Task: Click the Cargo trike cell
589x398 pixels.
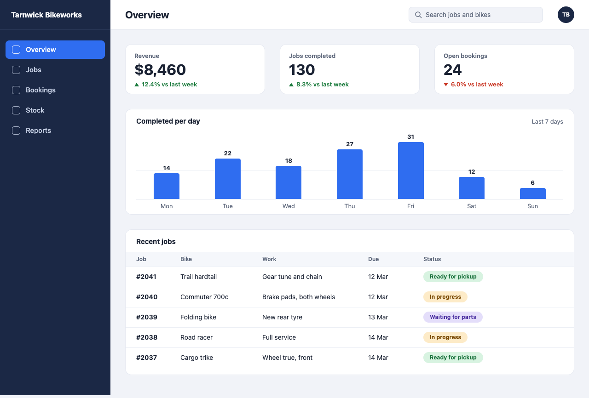Action: click(196, 358)
